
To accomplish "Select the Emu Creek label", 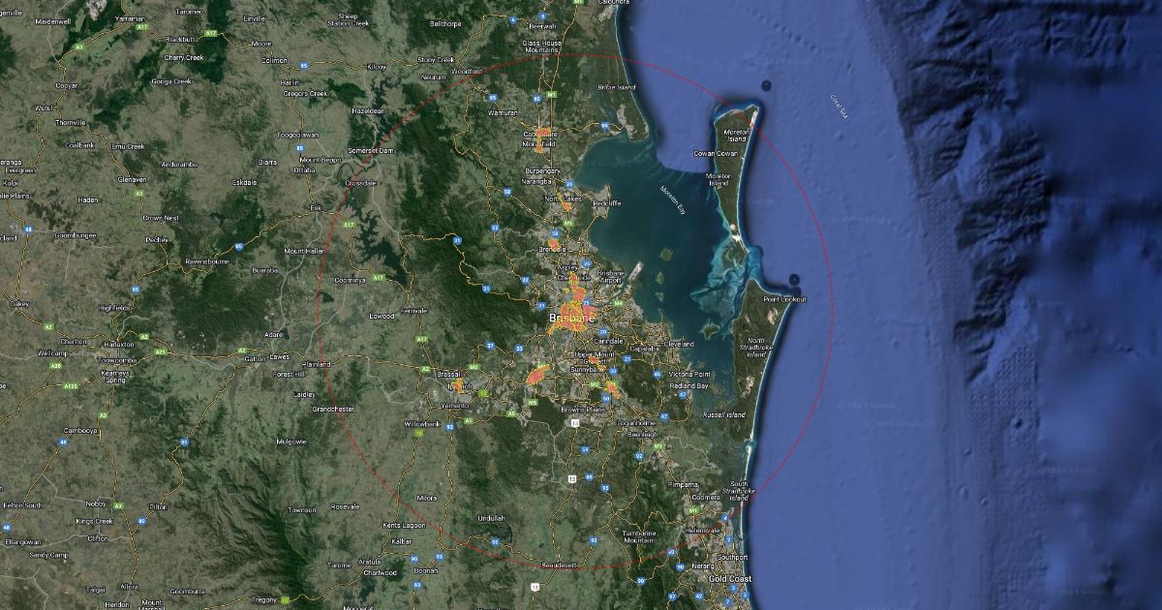I will [x=127, y=146].
